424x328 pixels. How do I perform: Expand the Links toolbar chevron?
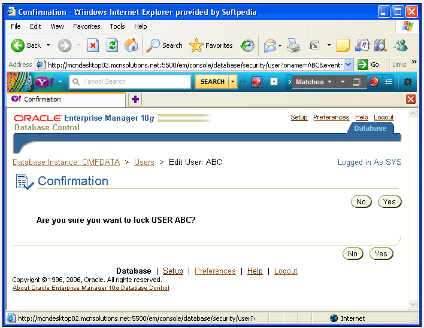click(x=414, y=62)
